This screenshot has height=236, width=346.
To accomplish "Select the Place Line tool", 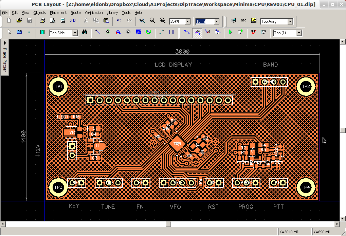I will tap(97, 32).
